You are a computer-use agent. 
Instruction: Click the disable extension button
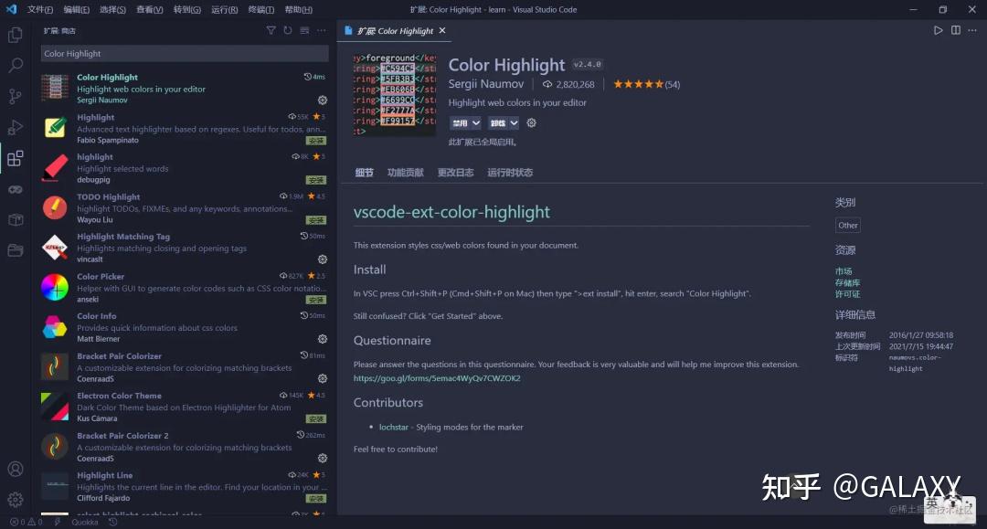pyautogui.click(x=460, y=123)
